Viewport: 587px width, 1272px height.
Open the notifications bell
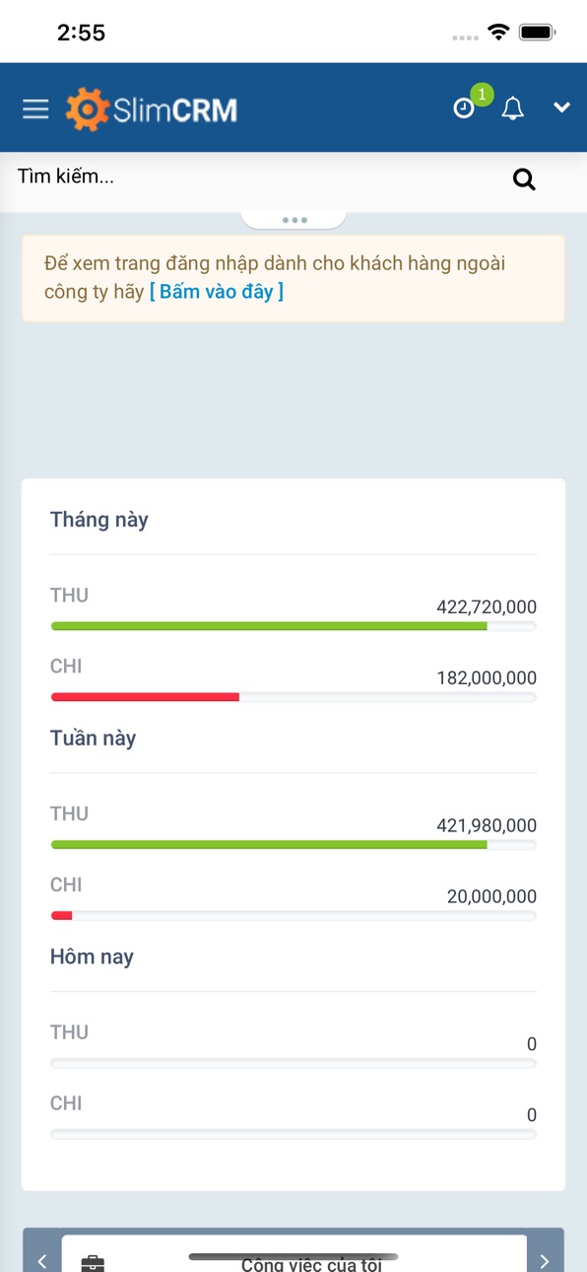point(512,108)
